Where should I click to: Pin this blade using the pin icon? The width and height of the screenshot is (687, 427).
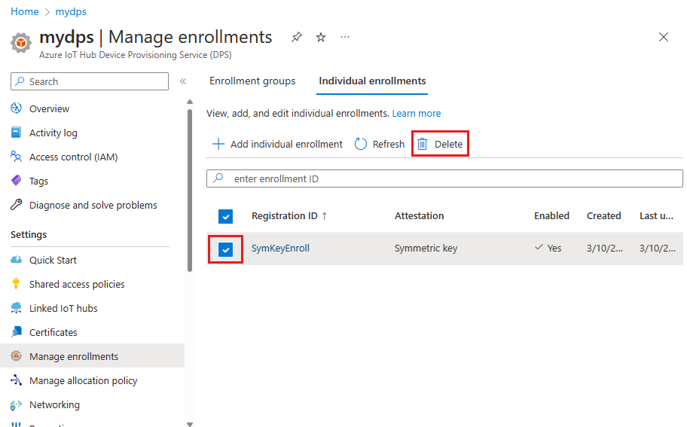point(297,37)
